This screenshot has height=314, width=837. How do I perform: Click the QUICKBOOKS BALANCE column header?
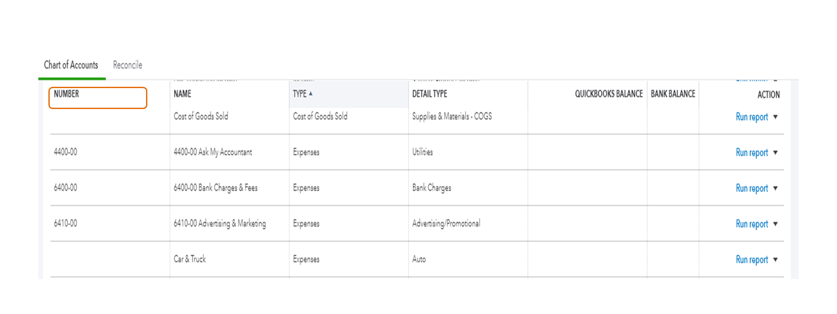click(609, 94)
